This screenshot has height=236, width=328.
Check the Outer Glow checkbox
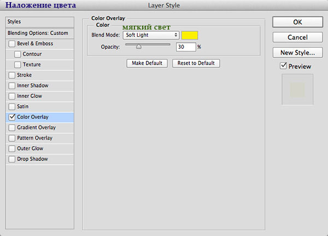(11, 148)
